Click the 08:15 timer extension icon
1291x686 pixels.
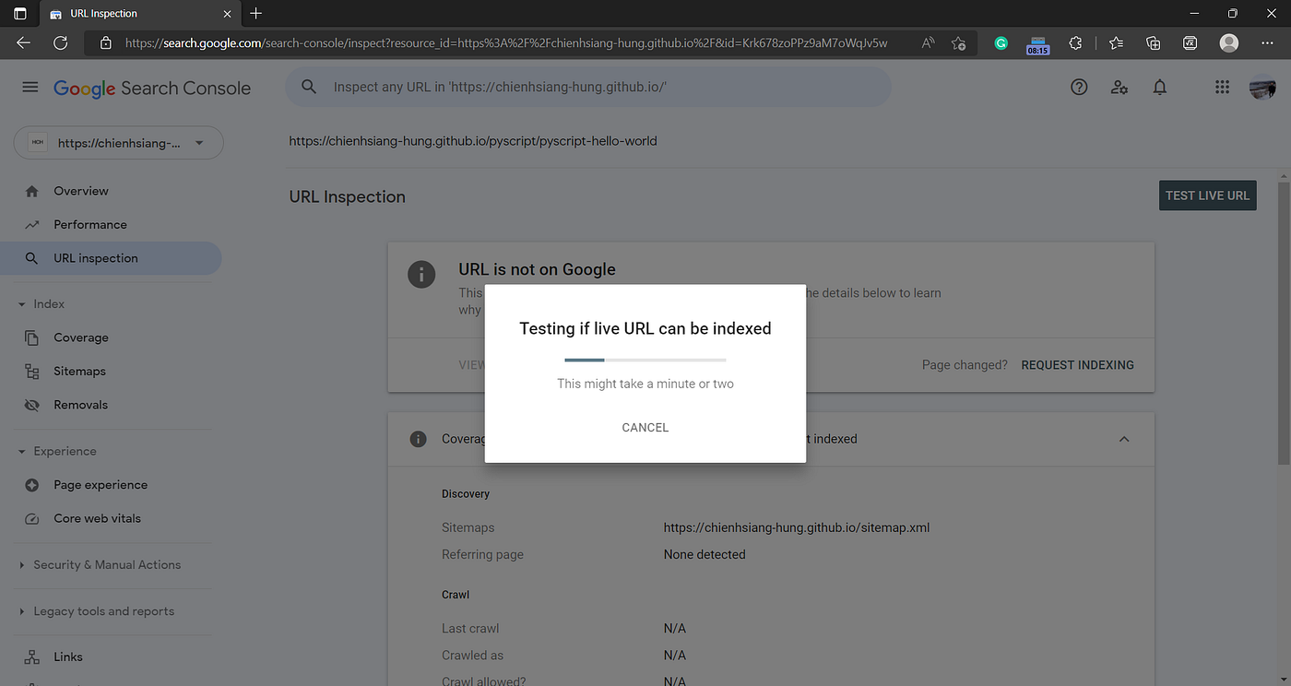[x=1037, y=44]
